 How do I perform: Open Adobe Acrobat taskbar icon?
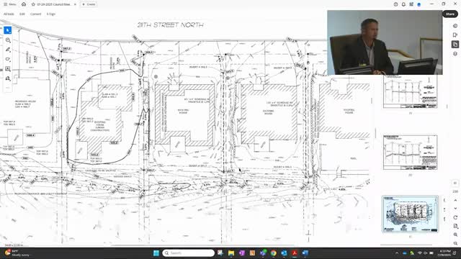point(295,253)
